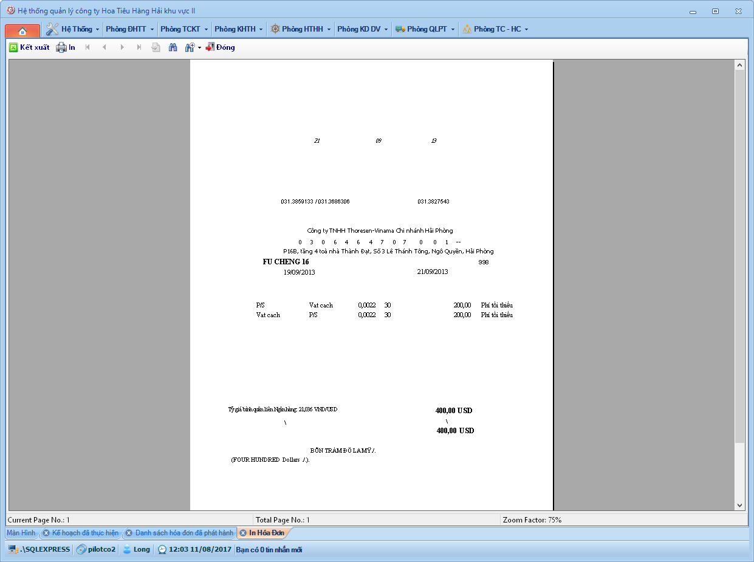Viewport: 754px width, 562px height.
Task: Open the Phòng TC - HC menu
Action: [495, 29]
